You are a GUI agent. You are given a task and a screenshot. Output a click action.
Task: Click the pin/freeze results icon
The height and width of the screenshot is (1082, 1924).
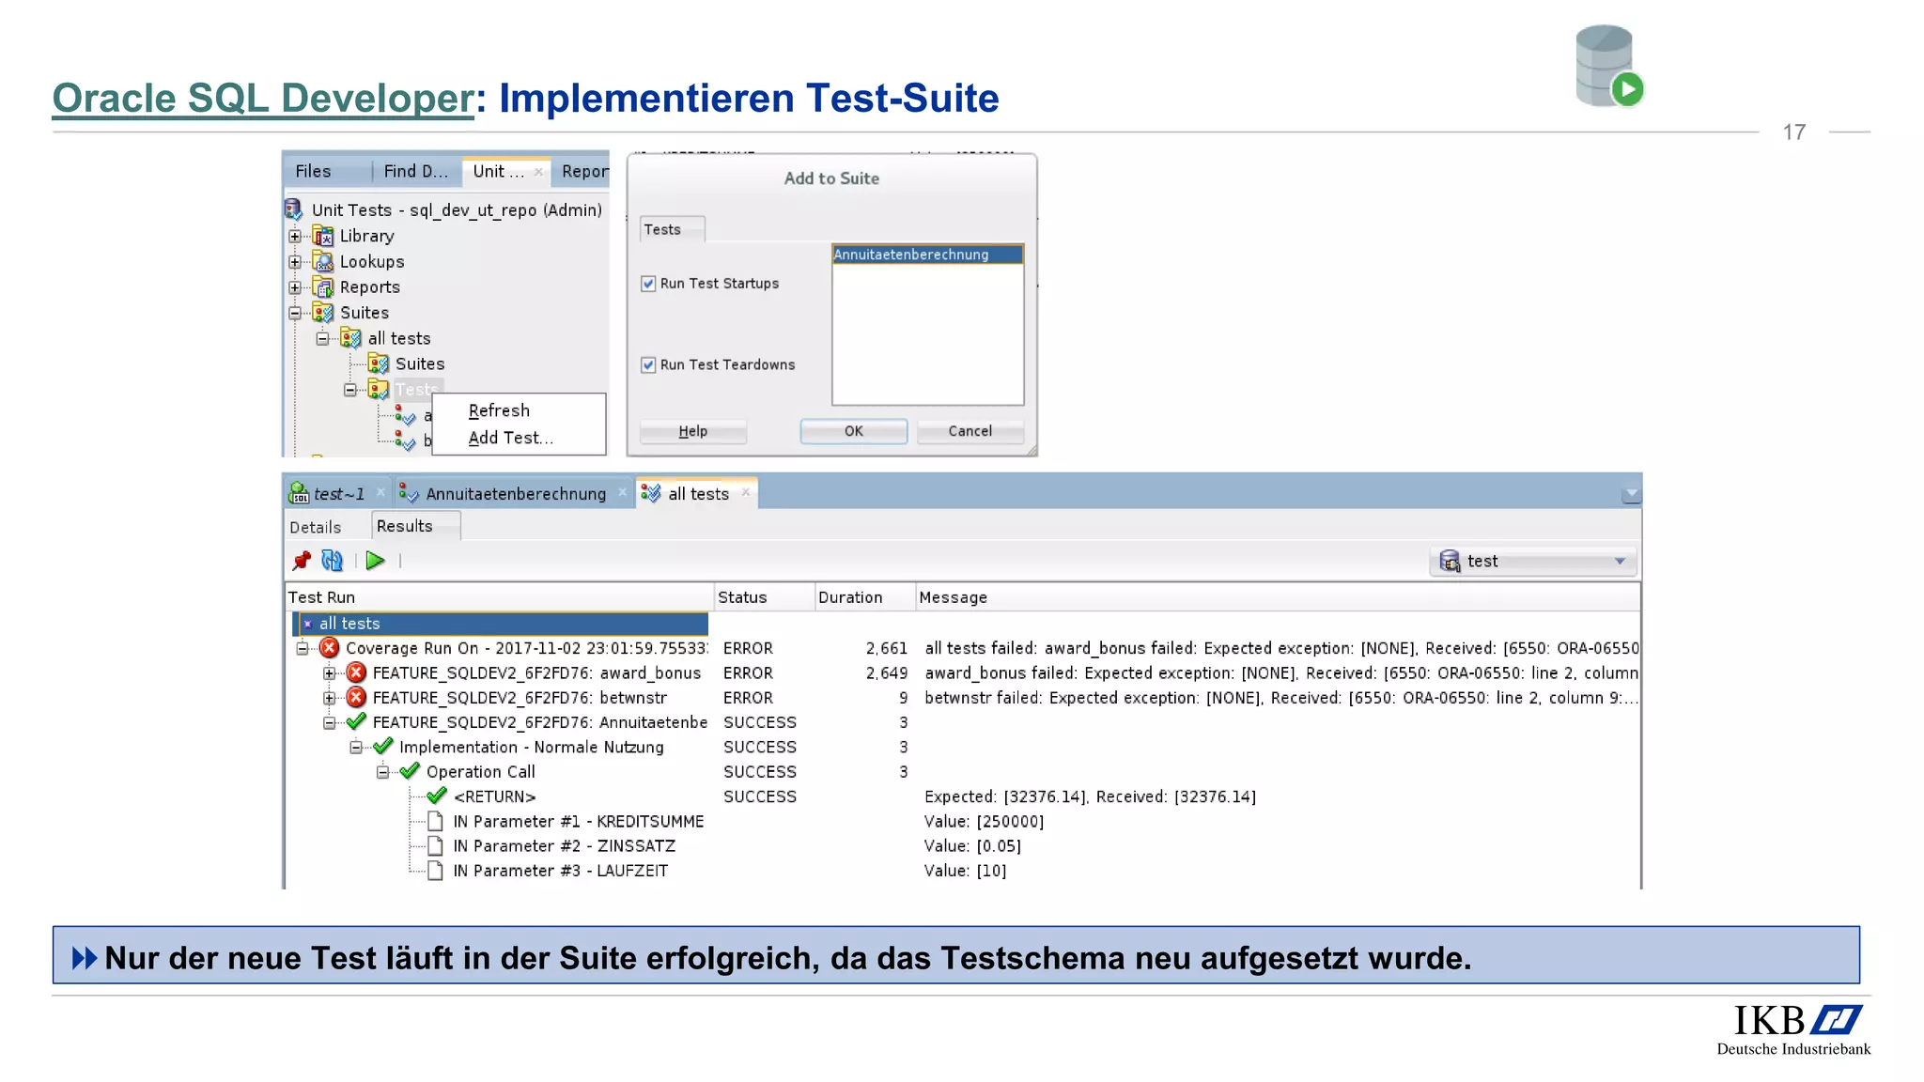[302, 561]
